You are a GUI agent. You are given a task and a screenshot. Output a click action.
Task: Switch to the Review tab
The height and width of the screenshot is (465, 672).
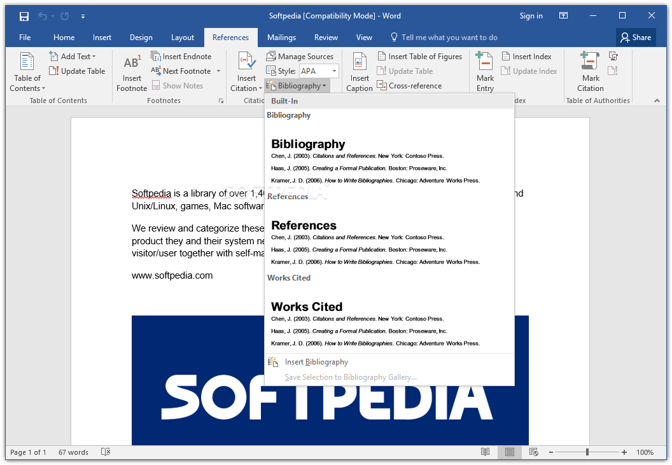pyautogui.click(x=326, y=38)
